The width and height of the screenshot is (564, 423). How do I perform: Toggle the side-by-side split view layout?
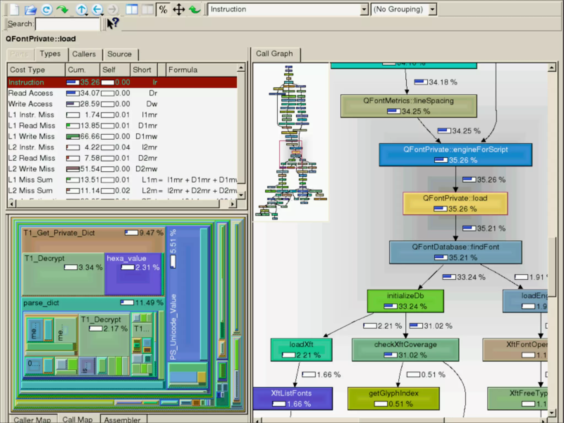tap(132, 10)
